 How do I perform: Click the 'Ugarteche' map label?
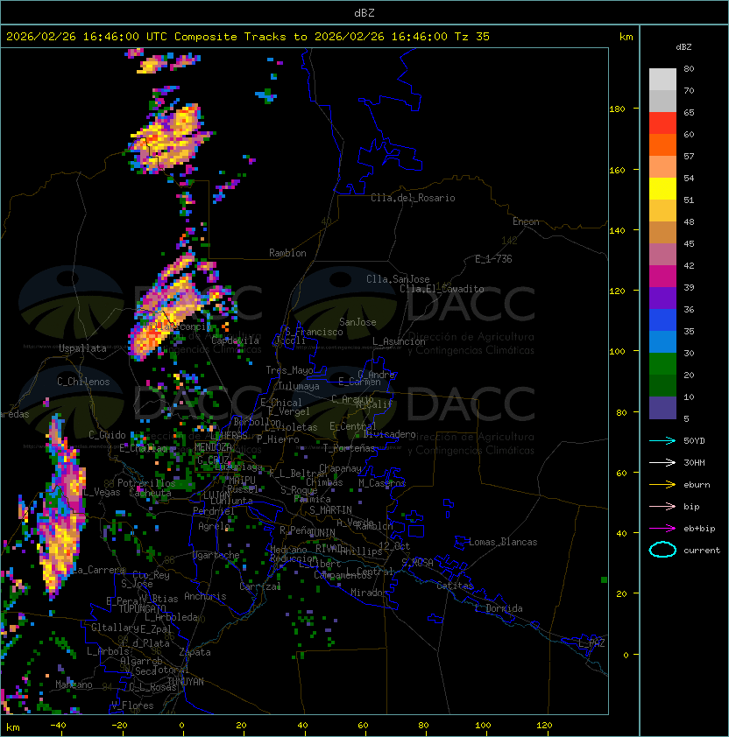point(216,555)
